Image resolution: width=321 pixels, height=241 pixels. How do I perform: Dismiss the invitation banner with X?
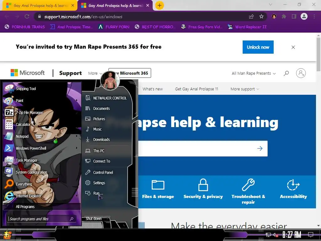coord(293,47)
